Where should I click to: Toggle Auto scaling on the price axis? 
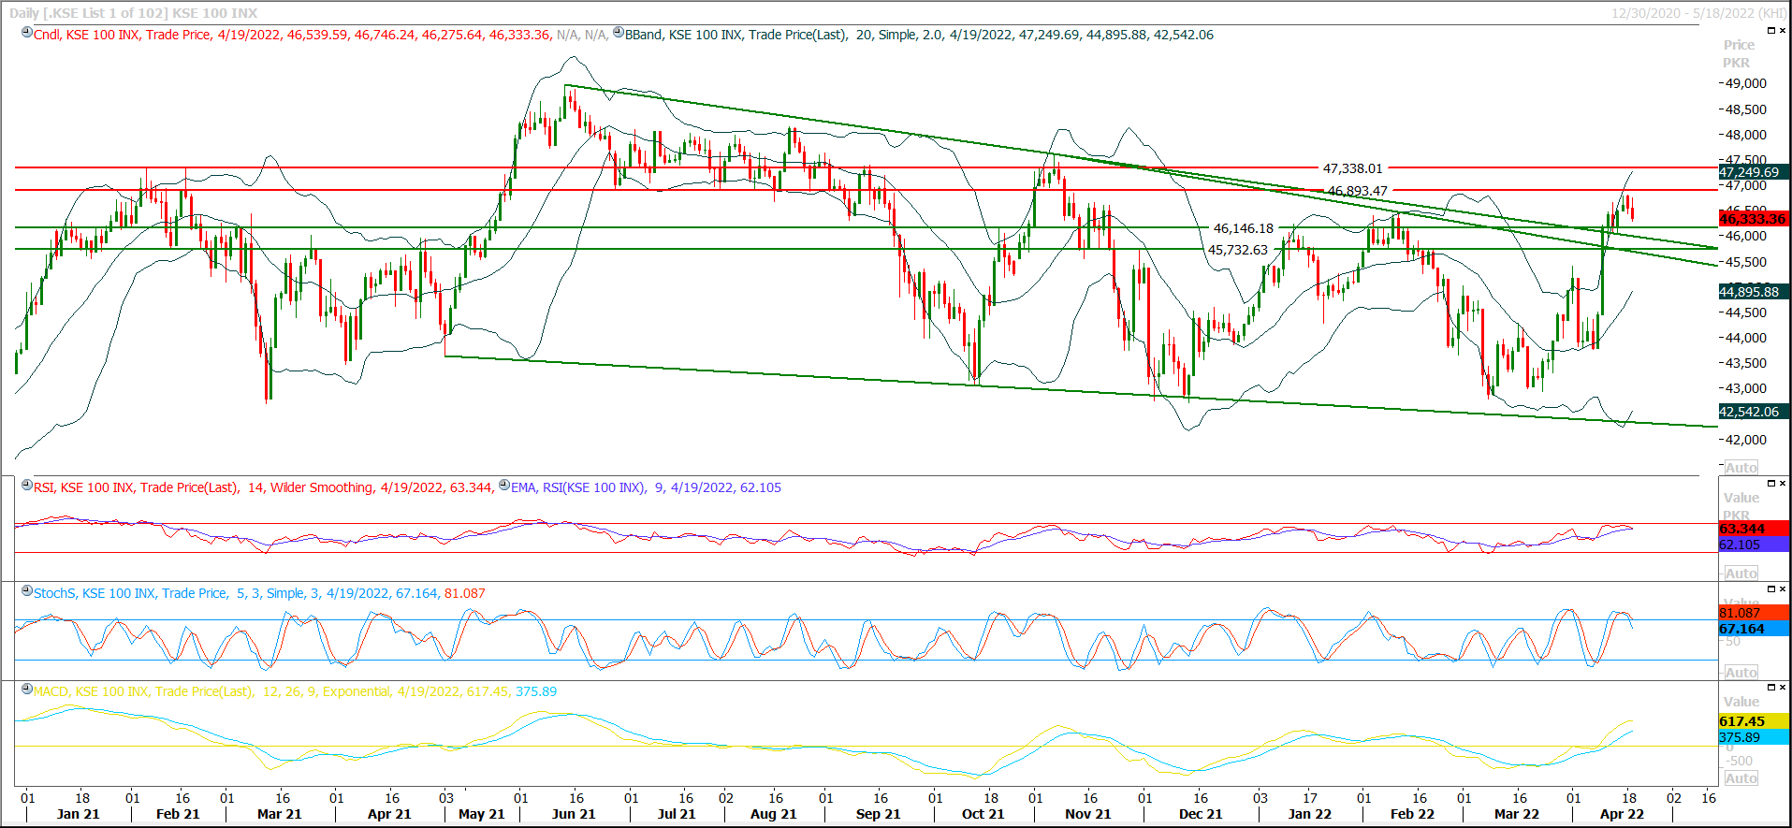1741,468
